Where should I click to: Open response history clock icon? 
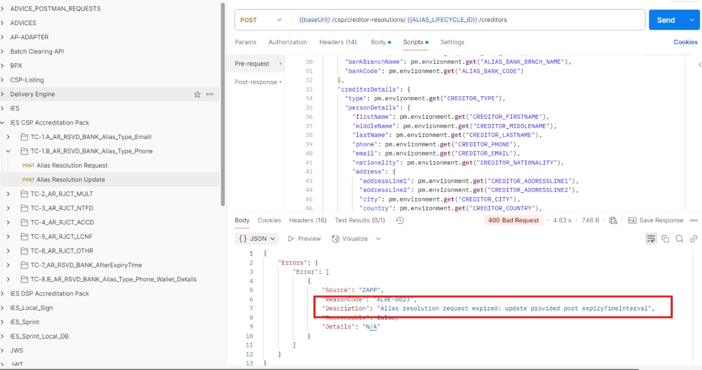click(400, 220)
